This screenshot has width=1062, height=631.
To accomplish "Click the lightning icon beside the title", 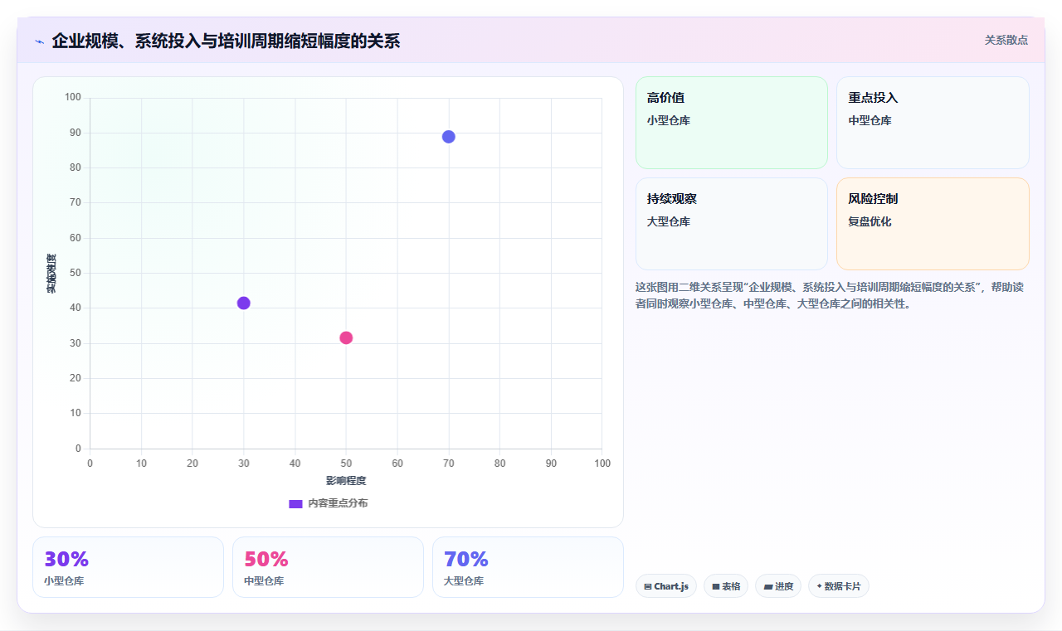I will pos(39,41).
